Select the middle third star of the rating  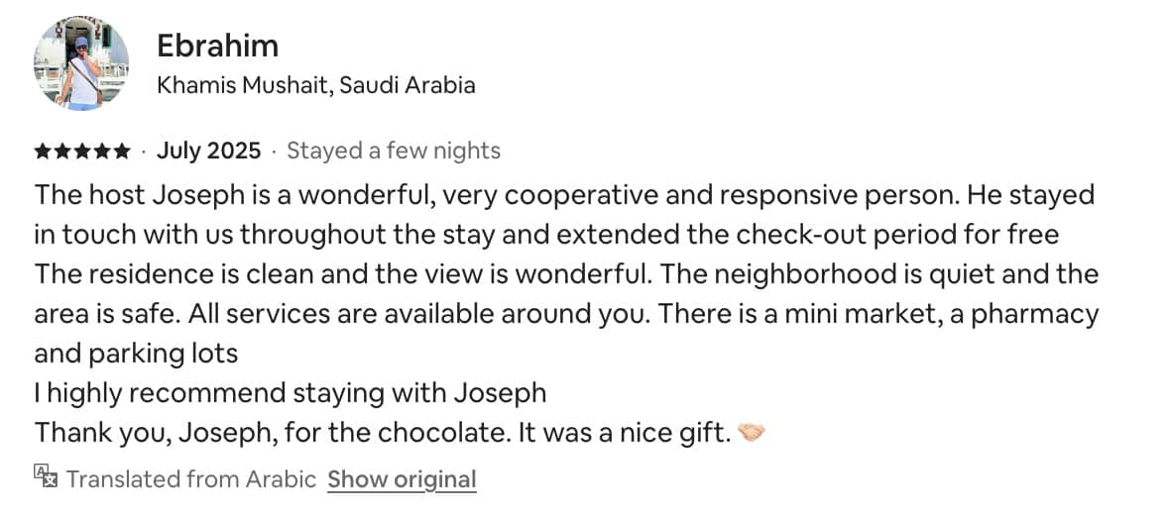(82, 152)
